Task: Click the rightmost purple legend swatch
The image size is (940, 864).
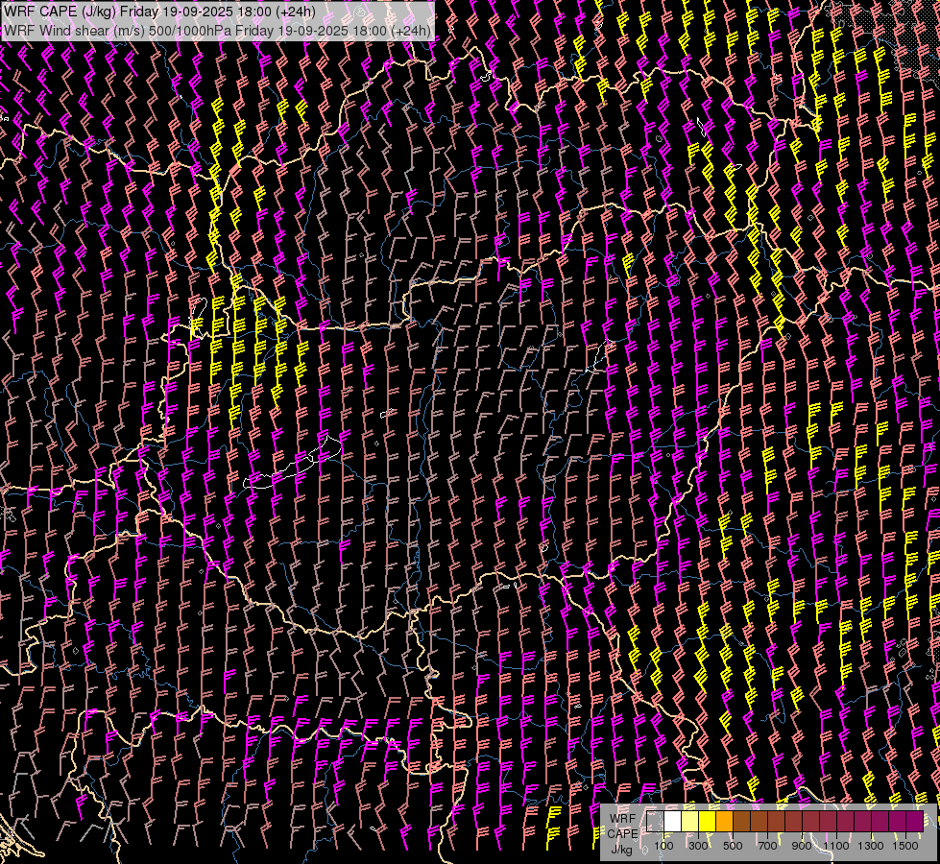Action: (x=915, y=822)
